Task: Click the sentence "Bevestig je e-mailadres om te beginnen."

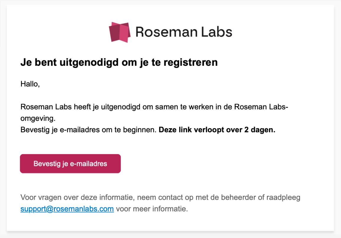Action: click(x=89, y=130)
